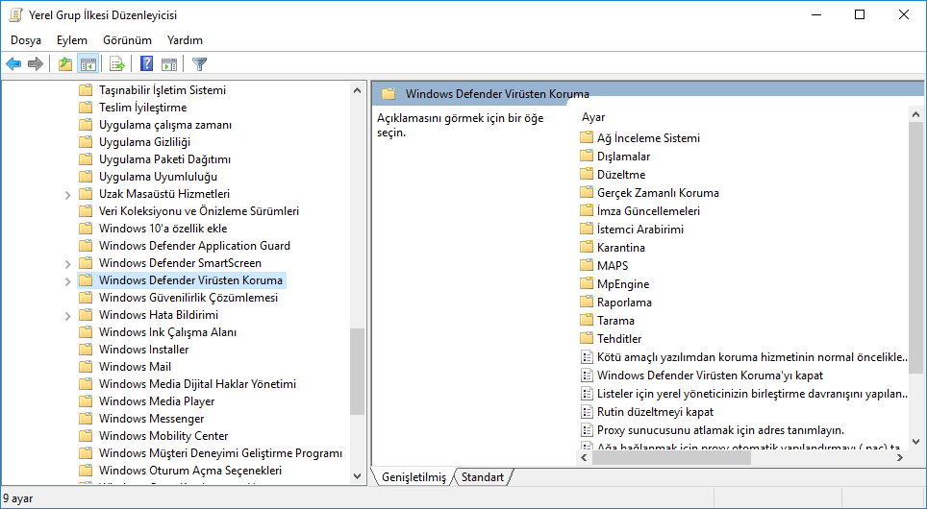Expand the Windows Hata Bildirimi node
Viewport: 927px width, 509px height.
(x=67, y=315)
